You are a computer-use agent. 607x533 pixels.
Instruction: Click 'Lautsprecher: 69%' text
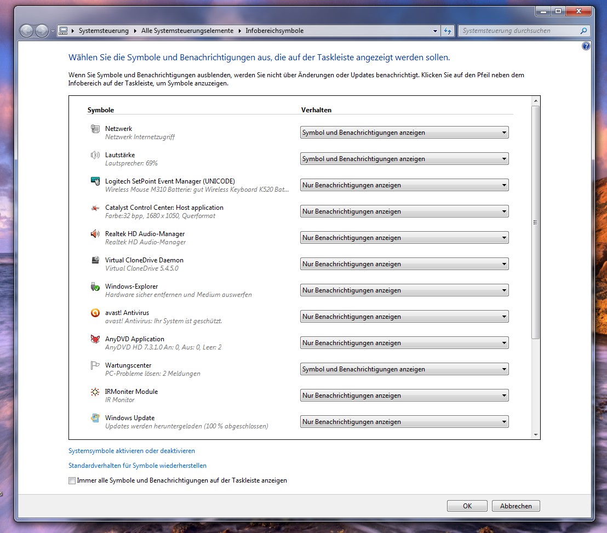[x=131, y=163]
